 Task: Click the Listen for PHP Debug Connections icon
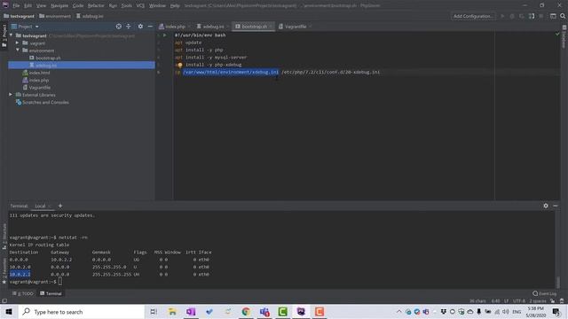point(532,16)
